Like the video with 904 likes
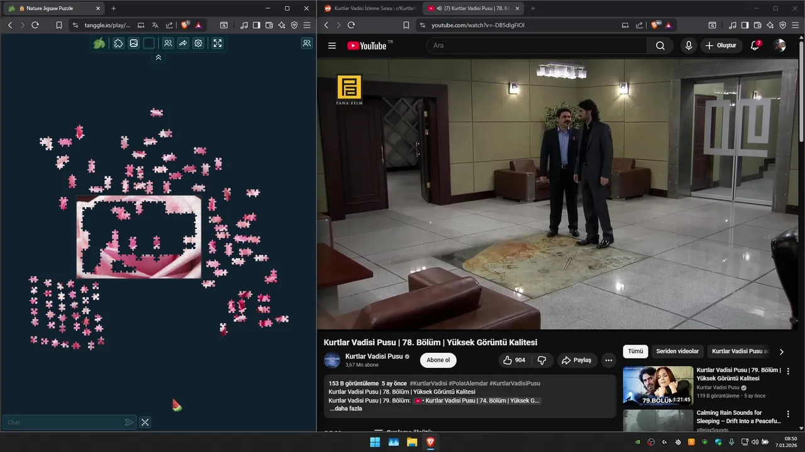 coord(514,360)
